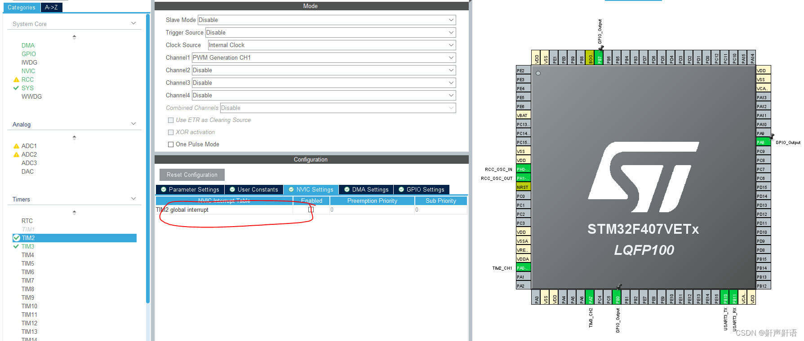Select DMA in System Core
This screenshot has width=804, height=341.
[28, 45]
